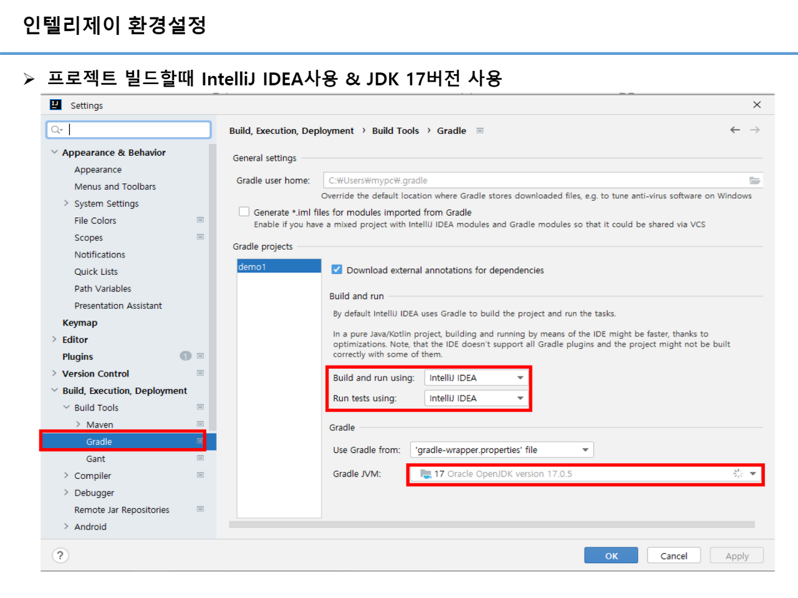The height and width of the screenshot is (598, 798).
Task: Click the project-level icon beside Gradle breadcrumb
Action: (x=480, y=131)
